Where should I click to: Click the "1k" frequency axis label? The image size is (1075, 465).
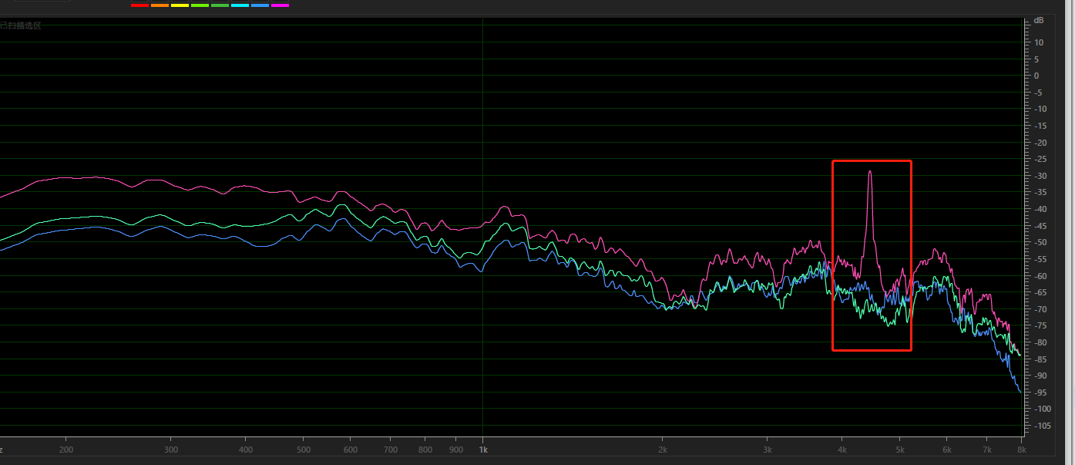pyautogui.click(x=483, y=450)
